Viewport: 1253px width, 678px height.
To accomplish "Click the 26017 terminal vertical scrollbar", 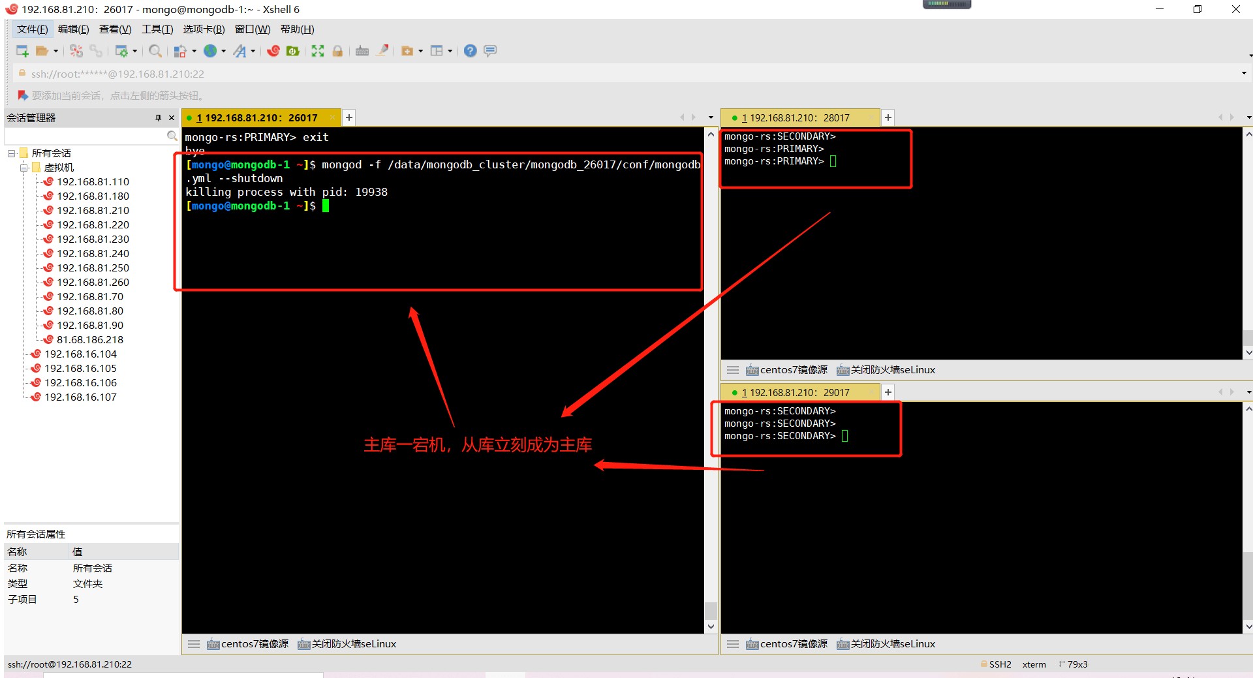I will [x=711, y=378].
